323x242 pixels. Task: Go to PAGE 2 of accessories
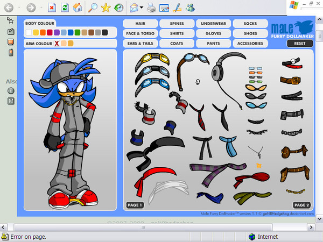[x=302, y=205]
